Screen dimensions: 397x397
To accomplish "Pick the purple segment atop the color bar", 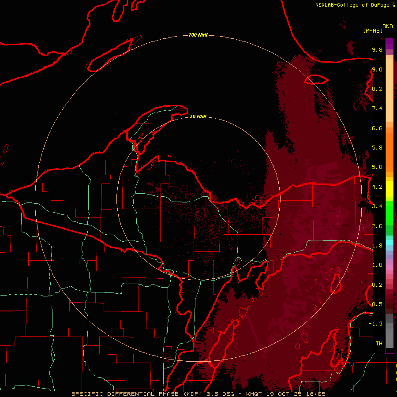I will tap(390, 44).
